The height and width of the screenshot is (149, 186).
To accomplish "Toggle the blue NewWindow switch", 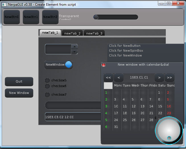I will point(69,65).
